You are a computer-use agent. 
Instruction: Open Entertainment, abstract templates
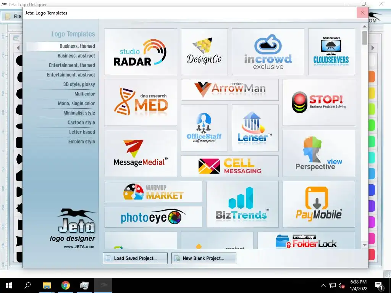(71, 75)
